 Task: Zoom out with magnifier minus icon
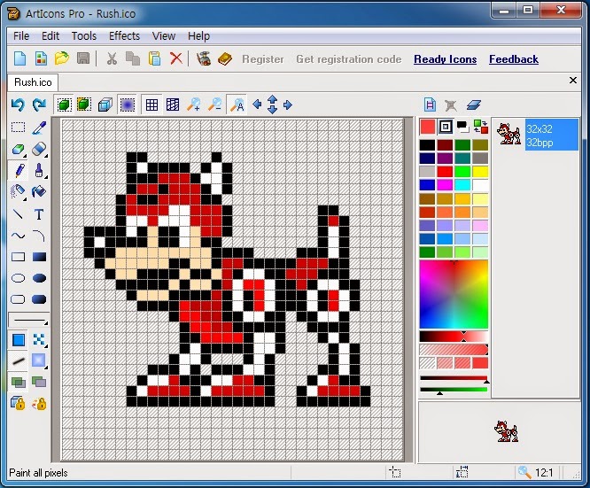(x=215, y=105)
